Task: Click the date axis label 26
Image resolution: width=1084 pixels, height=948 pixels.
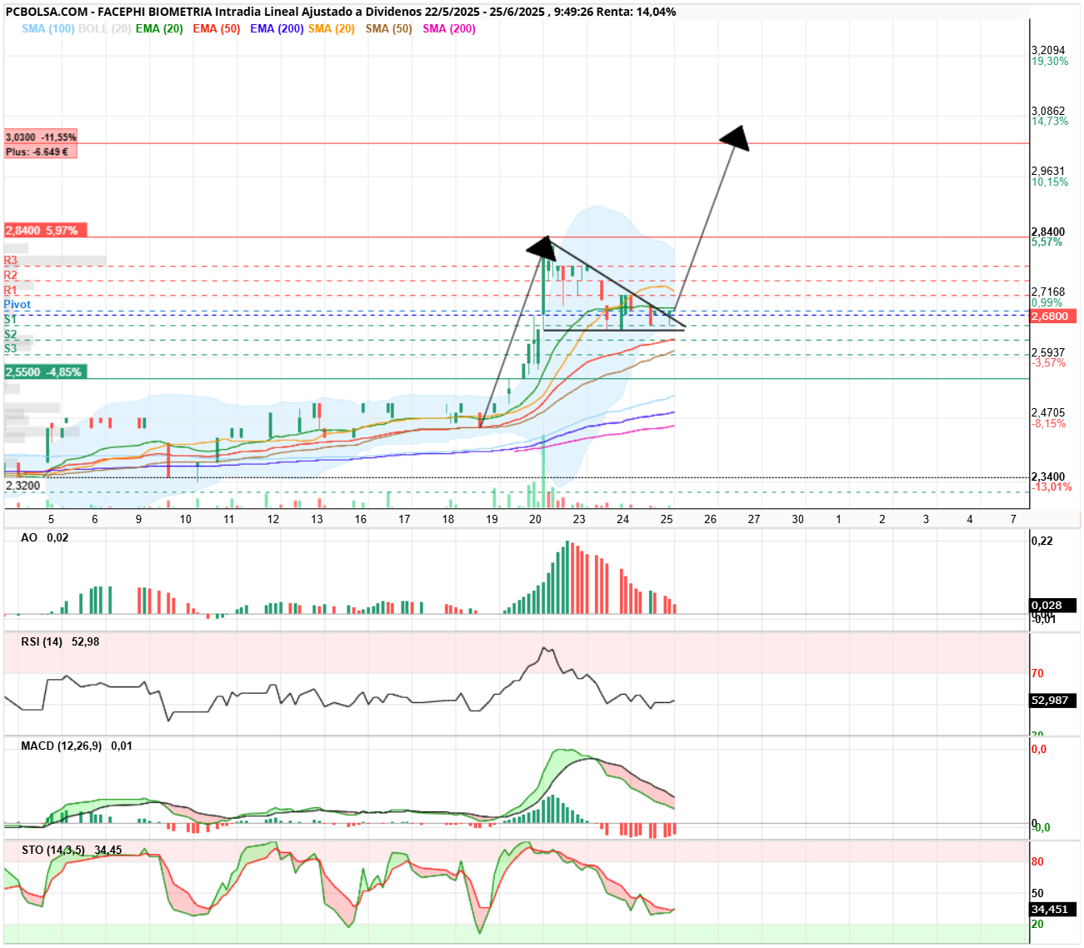Action: (x=710, y=519)
